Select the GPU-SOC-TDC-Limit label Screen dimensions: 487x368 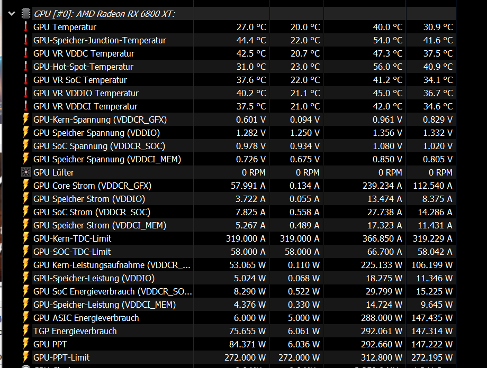(x=72, y=252)
